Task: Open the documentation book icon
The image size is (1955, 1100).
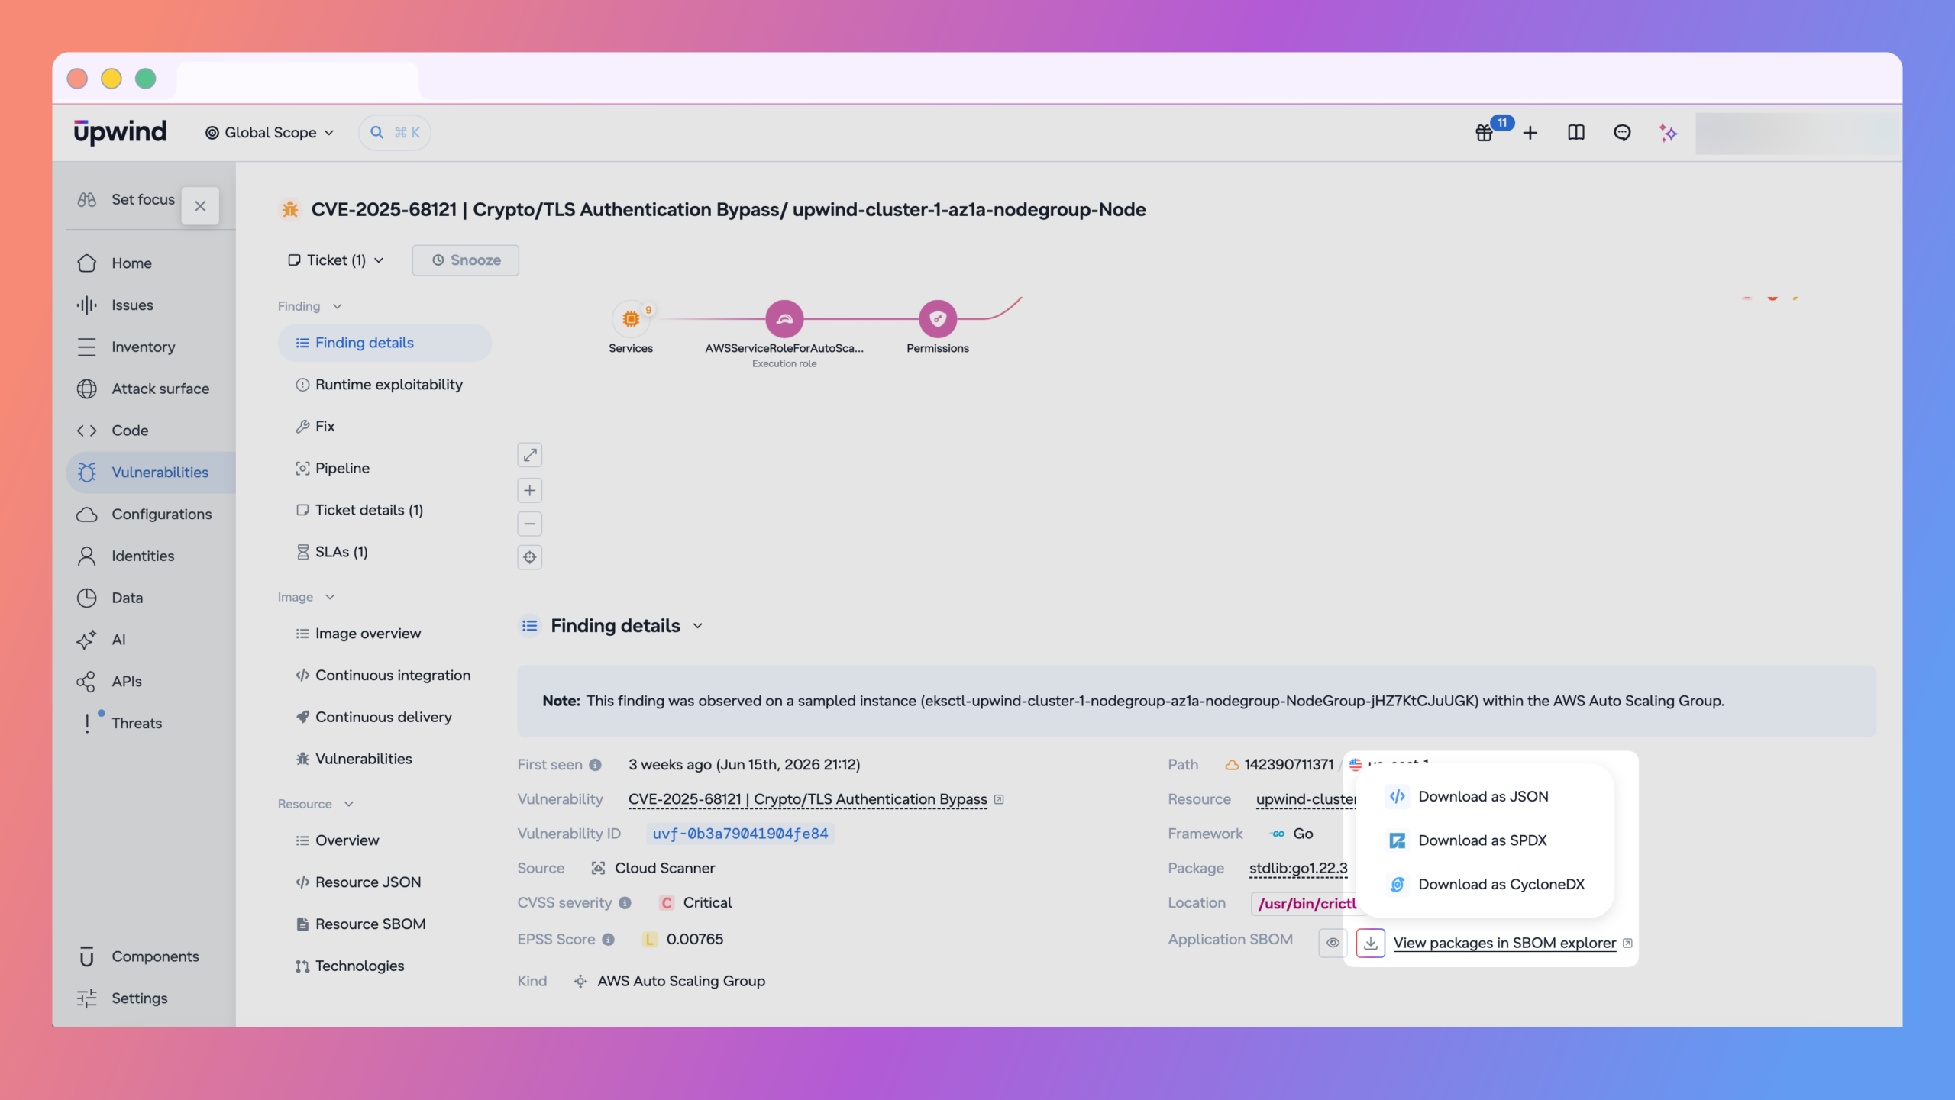Action: pyautogui.click(x=1576, y=133)
